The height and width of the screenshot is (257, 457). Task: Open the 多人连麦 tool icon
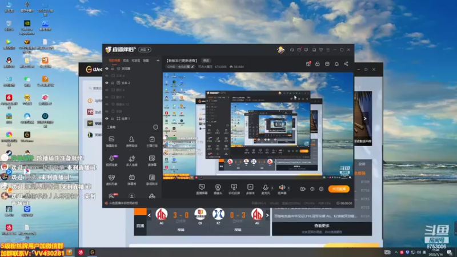[x=131, y=160]
